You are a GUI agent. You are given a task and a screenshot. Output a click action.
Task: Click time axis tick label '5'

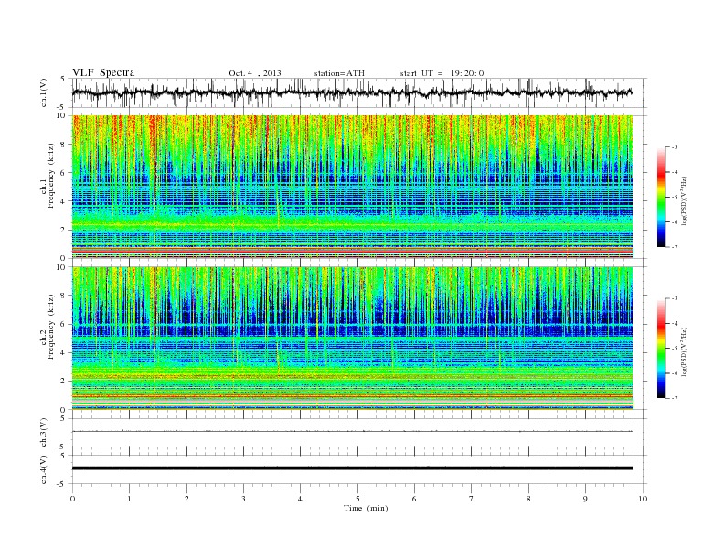357,499
